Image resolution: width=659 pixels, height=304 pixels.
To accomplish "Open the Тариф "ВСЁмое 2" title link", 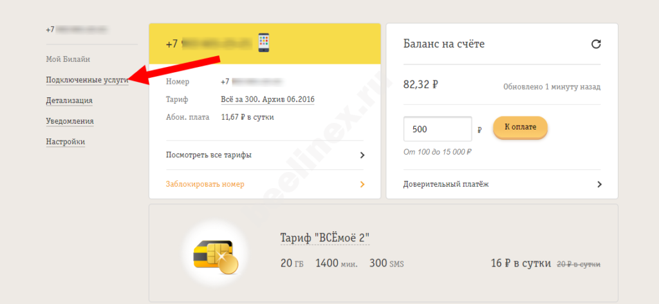I will pyautogui.click(x=324, y=238).
